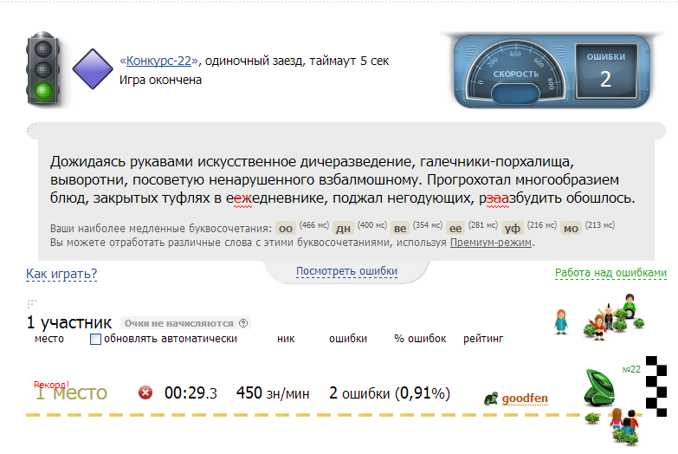Image resolution: width=678 pixels, height=454 pixels.
Task: Click the «мо» letter combination badge
Action: pyautogui.click(x=571, y=228)
